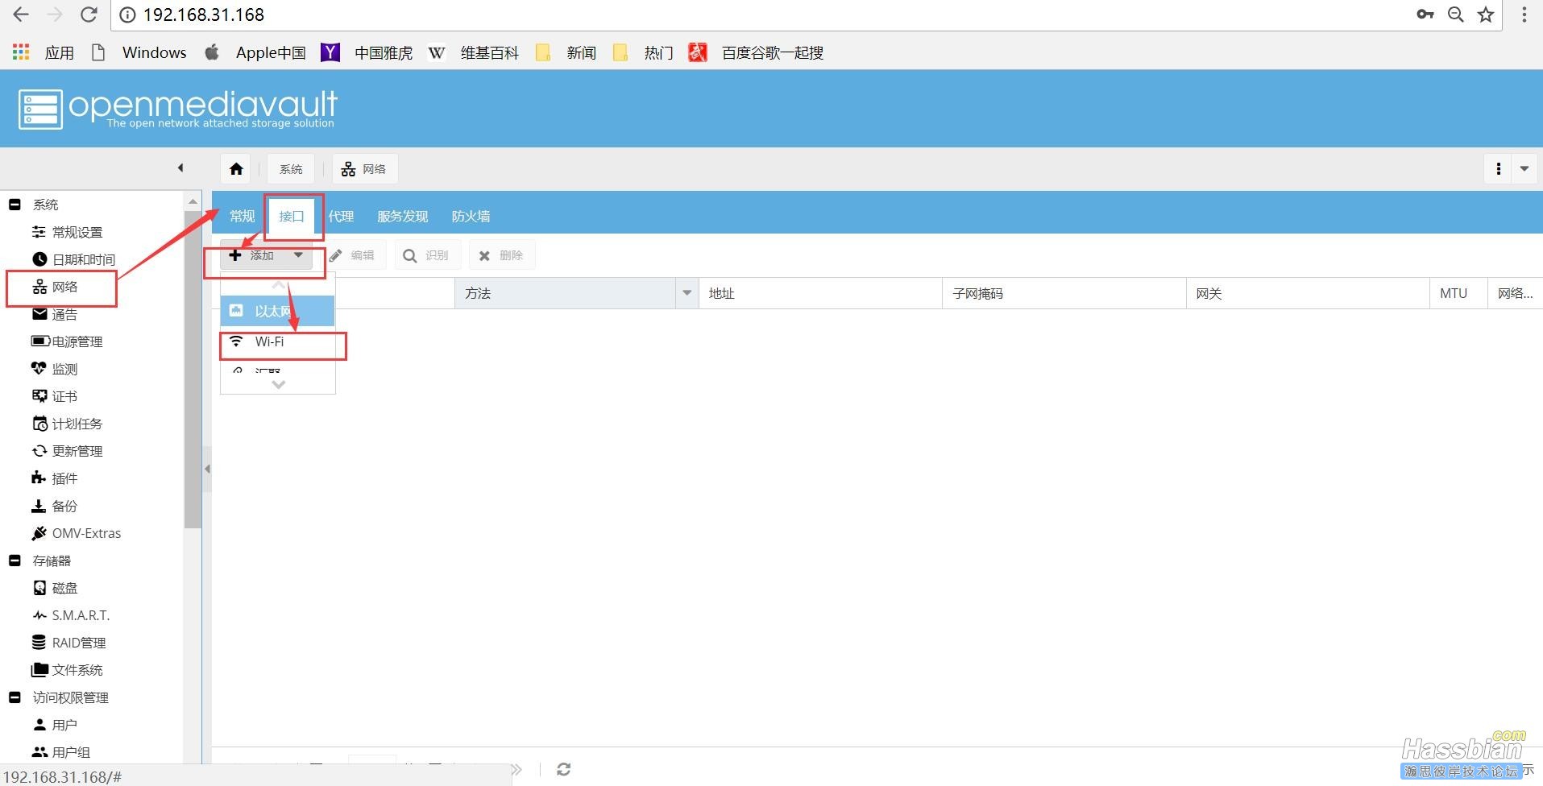Switch to the 常规 tab

242,216
